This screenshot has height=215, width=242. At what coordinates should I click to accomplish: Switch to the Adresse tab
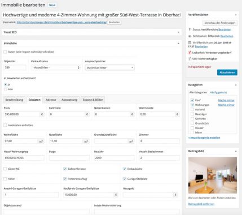coord(51,100)
